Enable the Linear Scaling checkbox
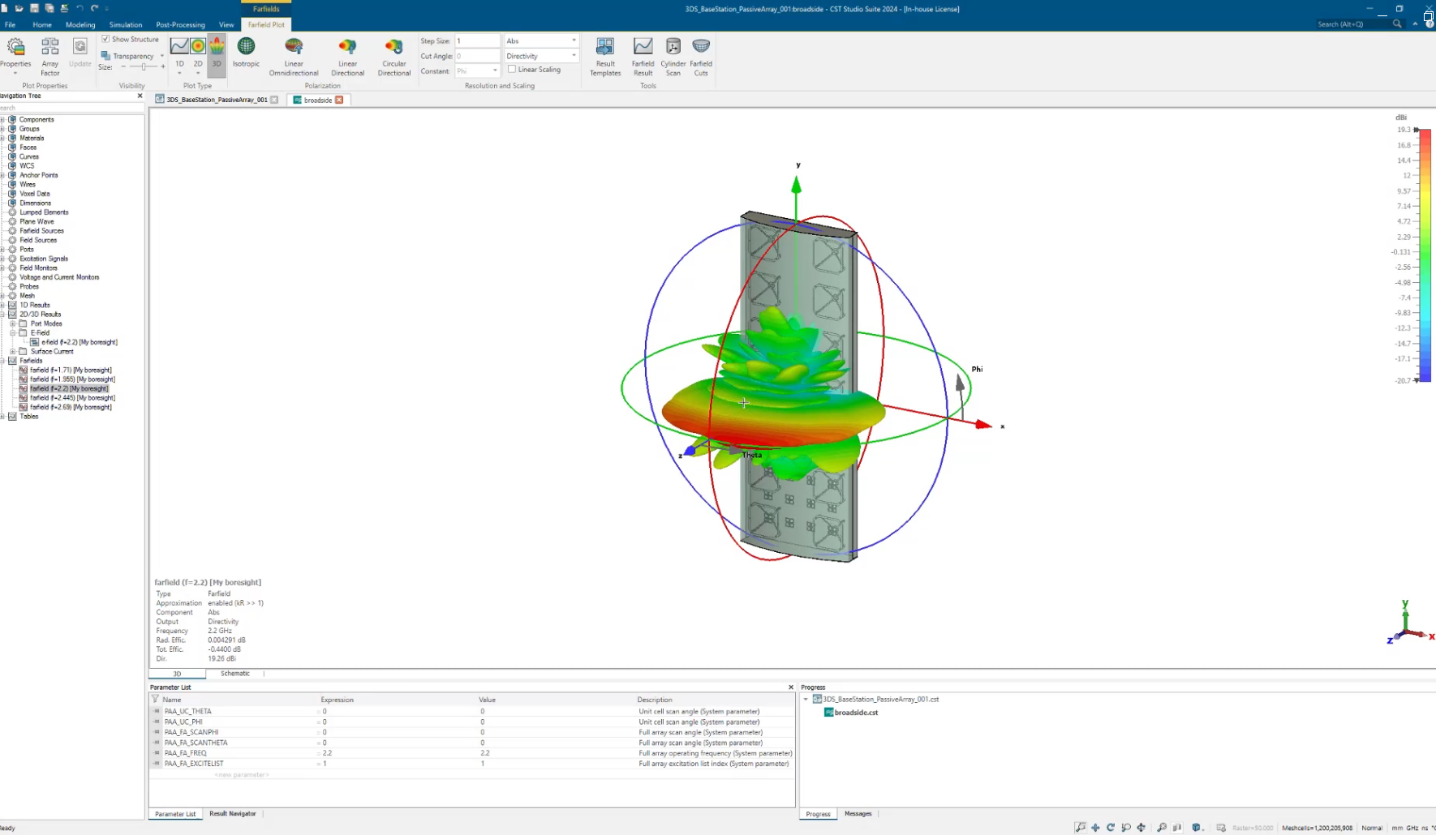This screenshot has height=835, width=1436. (512, 70)
